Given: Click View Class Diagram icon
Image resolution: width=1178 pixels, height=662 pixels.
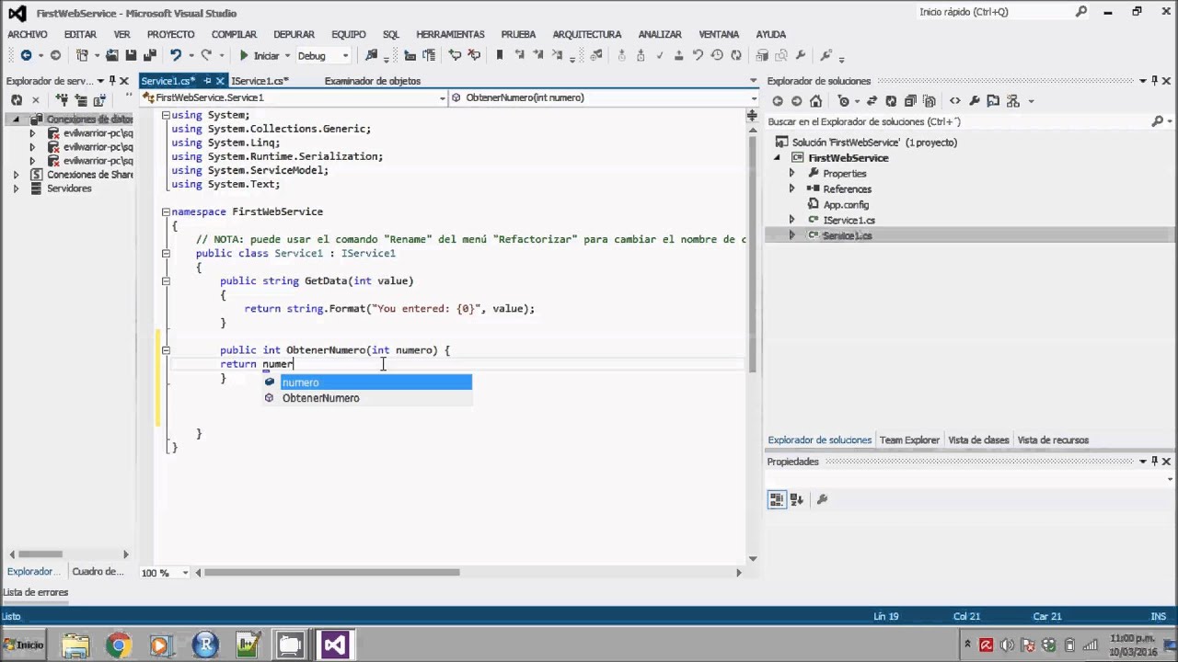Looking at the screenshot, I should click(1013, 101).
